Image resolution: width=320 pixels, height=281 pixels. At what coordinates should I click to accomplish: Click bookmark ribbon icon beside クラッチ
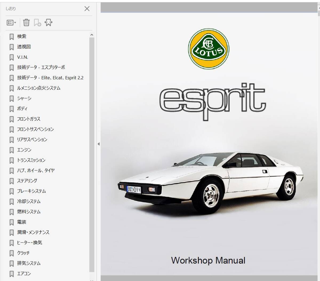pyautogui.click(x=11, y=253)
